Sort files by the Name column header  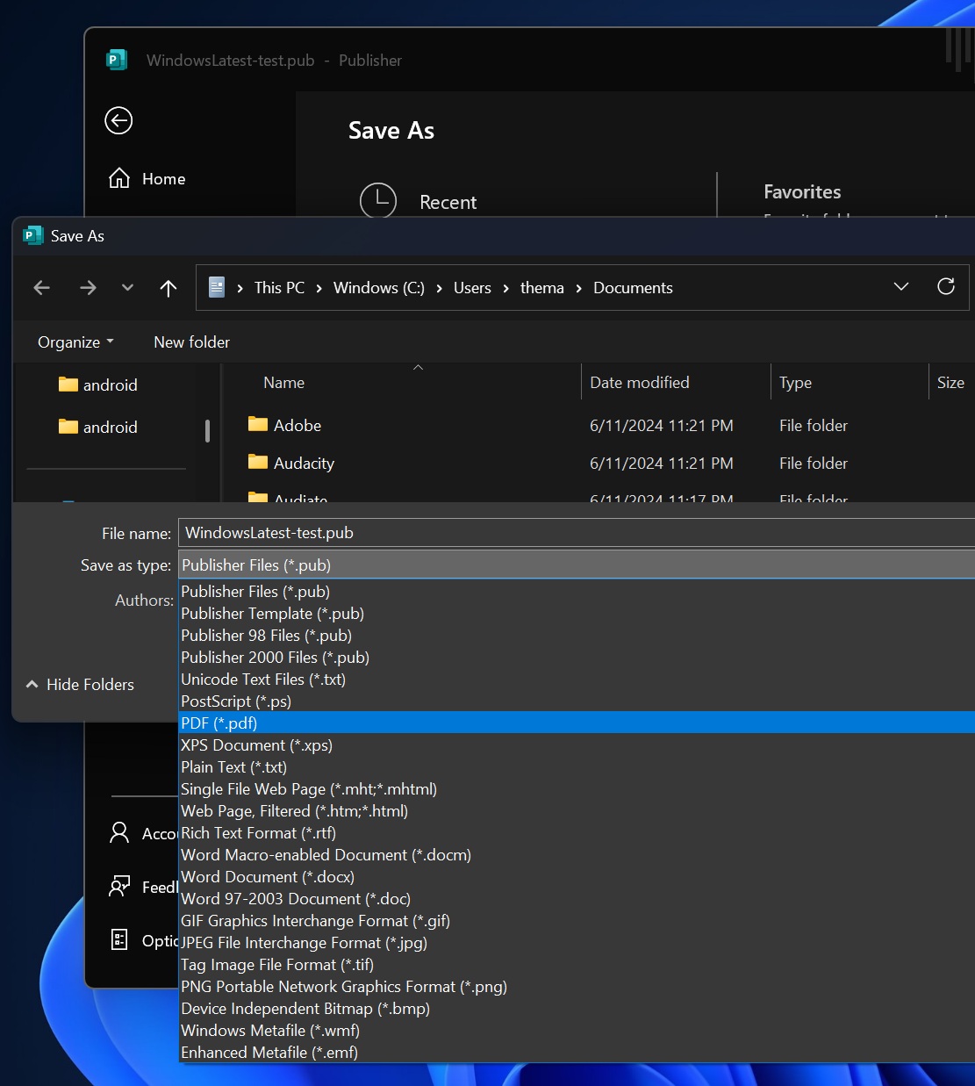point(283,382)
